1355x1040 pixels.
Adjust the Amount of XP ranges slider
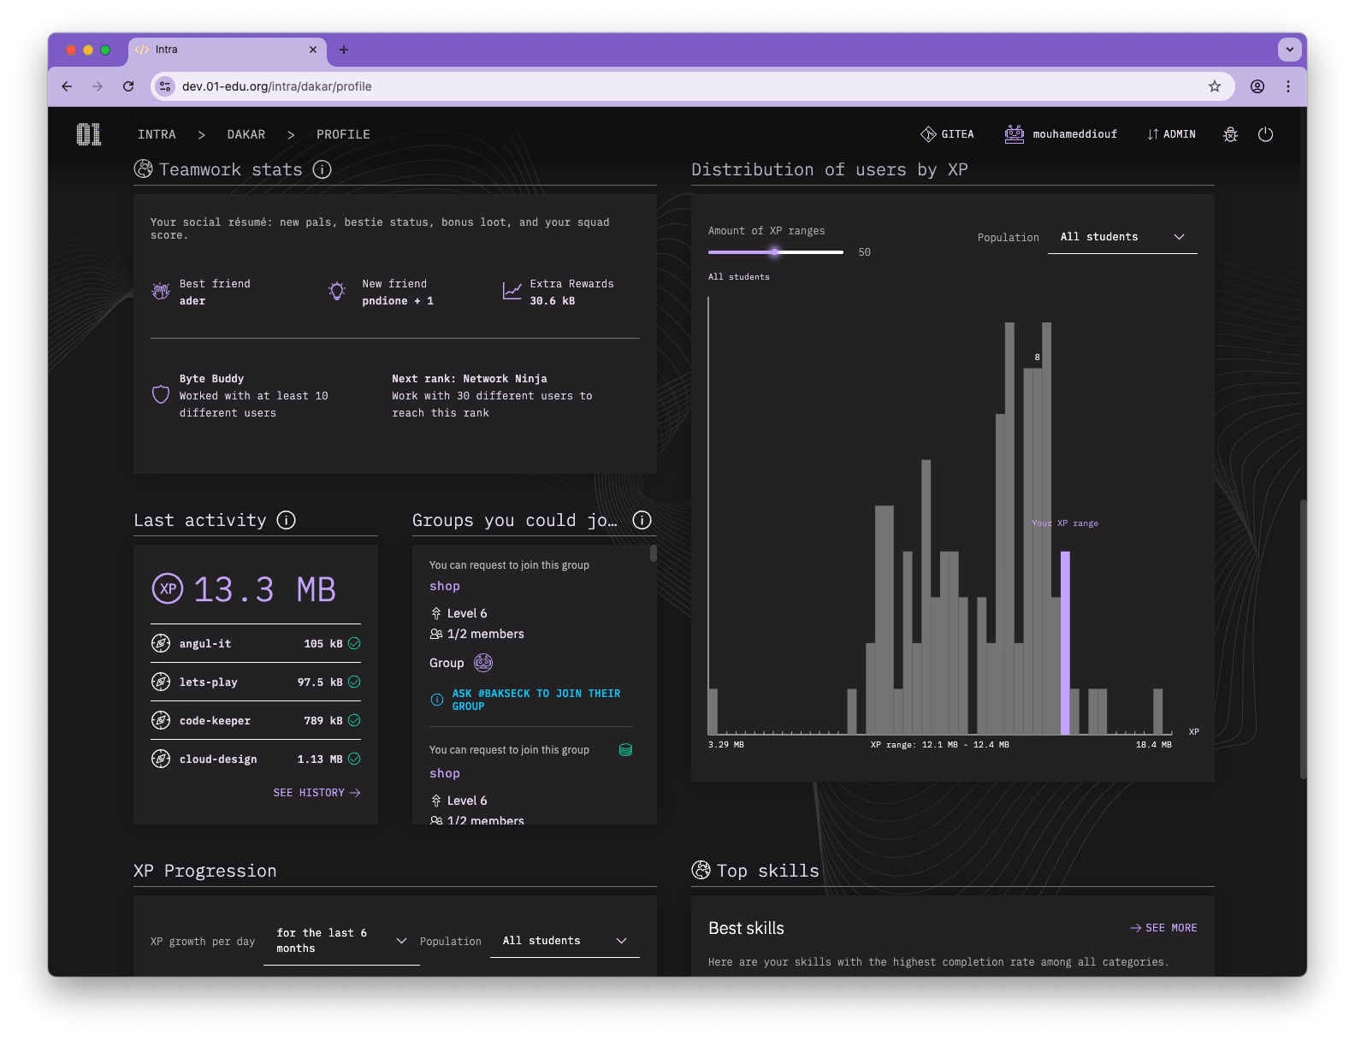(775, 252)
